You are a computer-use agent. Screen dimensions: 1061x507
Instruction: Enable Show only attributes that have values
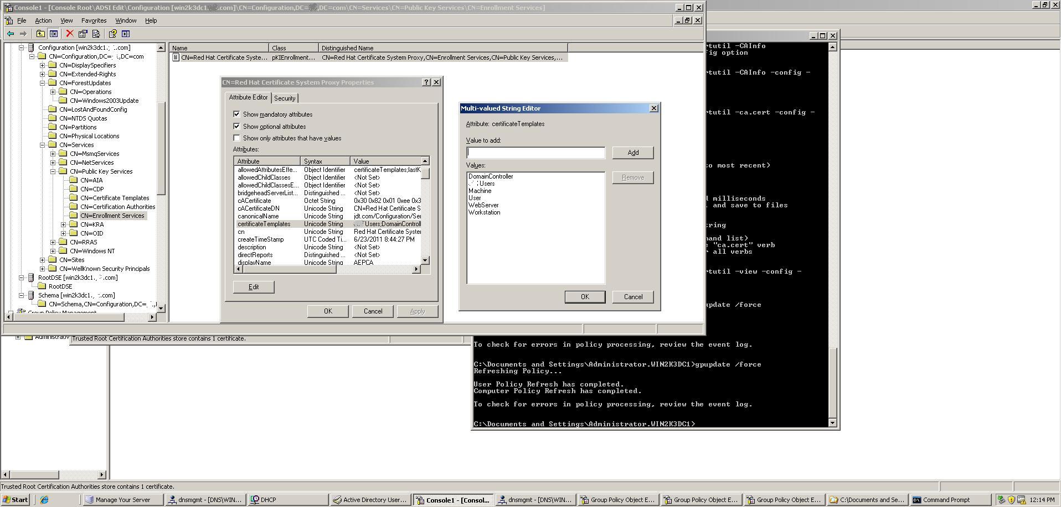pos(237,138)
